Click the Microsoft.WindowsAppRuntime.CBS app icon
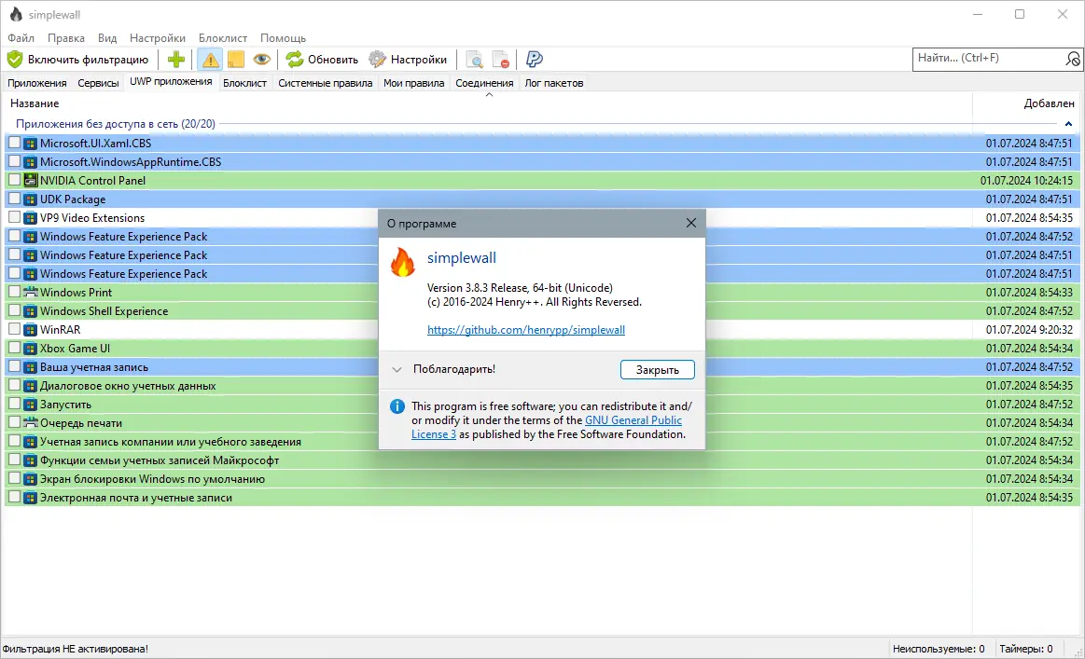This screenshot has width=1085, height=659. click(31, 162)
